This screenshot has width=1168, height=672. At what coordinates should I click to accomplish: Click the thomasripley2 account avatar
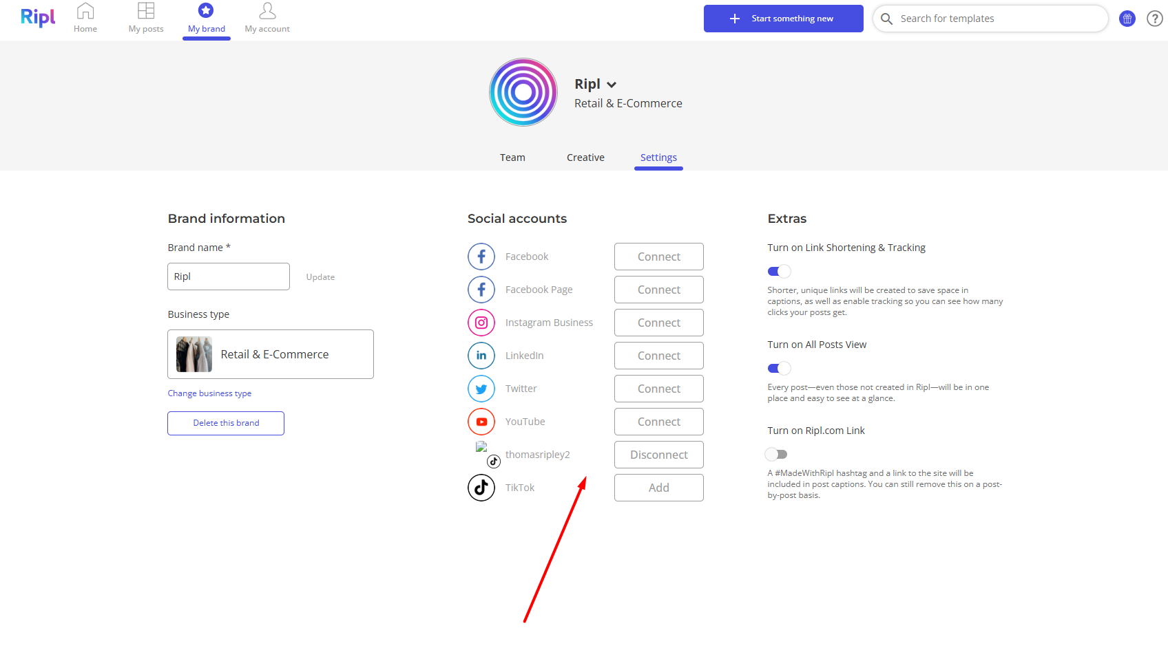click(486, 454)
